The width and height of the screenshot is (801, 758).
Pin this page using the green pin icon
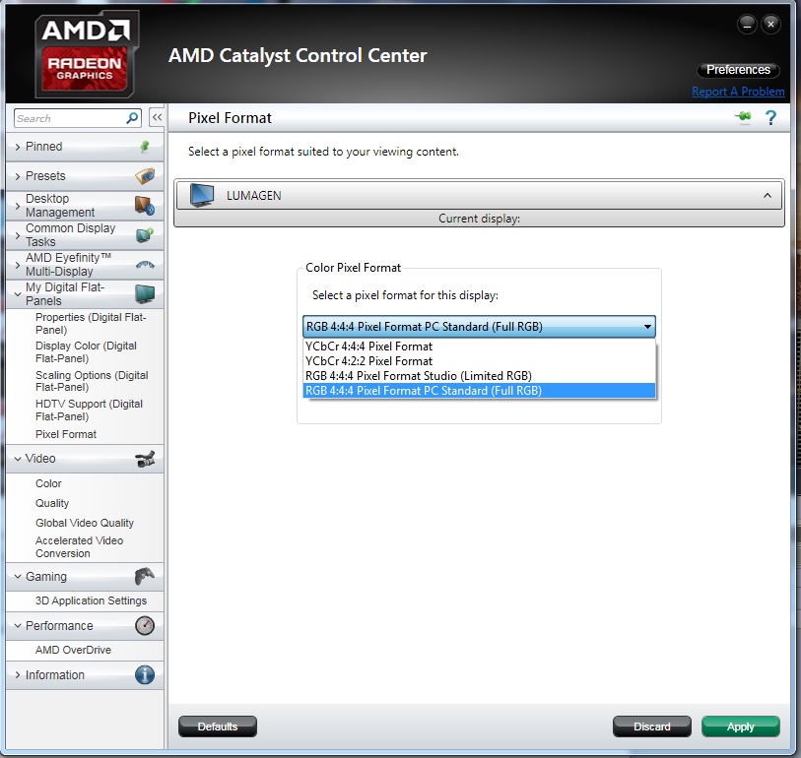pos(743,117)
